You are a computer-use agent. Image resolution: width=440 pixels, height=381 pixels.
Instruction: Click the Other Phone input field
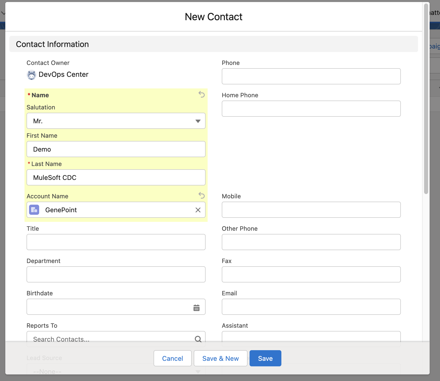(311, 242)
